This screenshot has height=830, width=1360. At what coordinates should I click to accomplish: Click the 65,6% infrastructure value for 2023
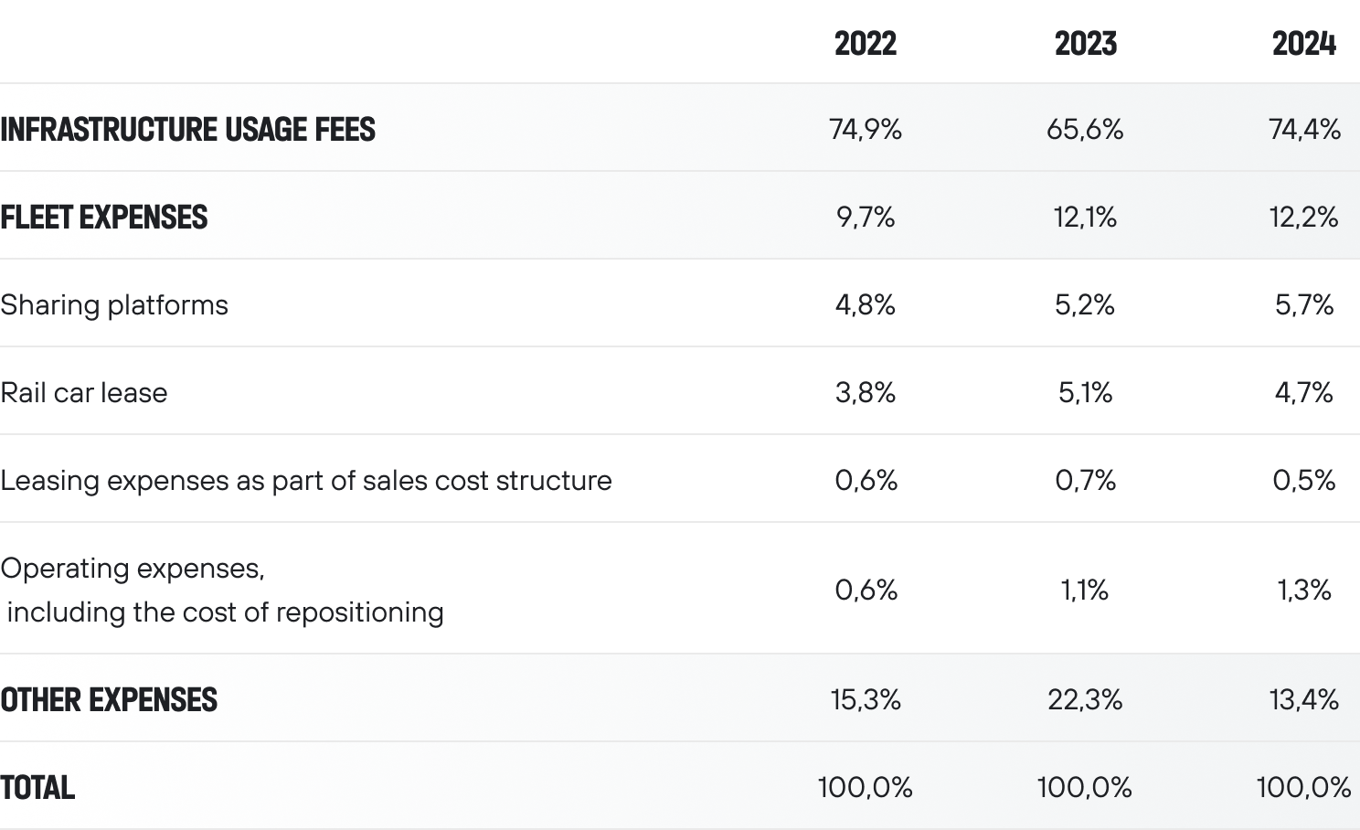click(x=1085, y=129)
